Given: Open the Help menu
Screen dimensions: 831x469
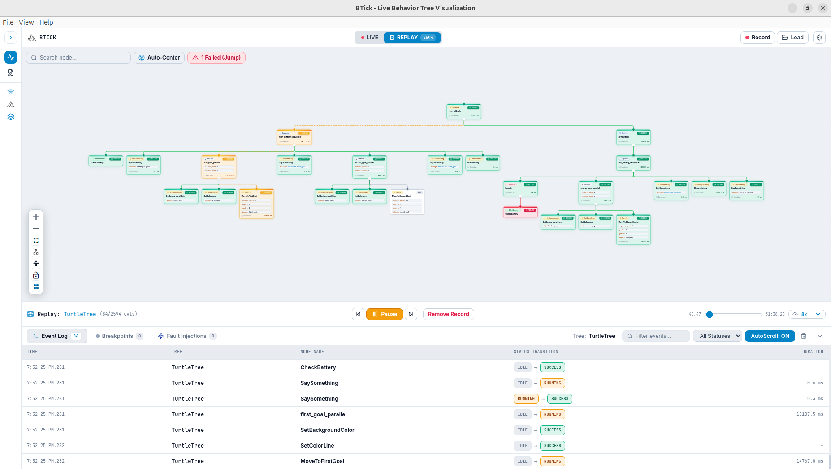Looking at the screenshot, I should point(46,22).
